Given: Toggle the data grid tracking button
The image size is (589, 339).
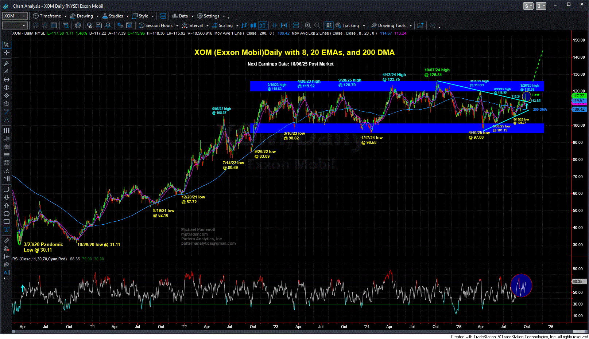Looking at the screenshot, I should tap(329, 25).
